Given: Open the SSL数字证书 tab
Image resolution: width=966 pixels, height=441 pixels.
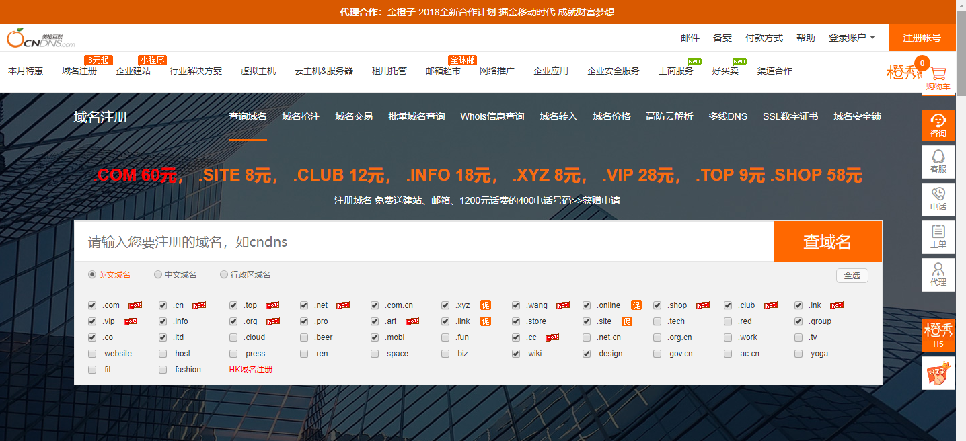Looking at the screenshot, I should (790, 116).
